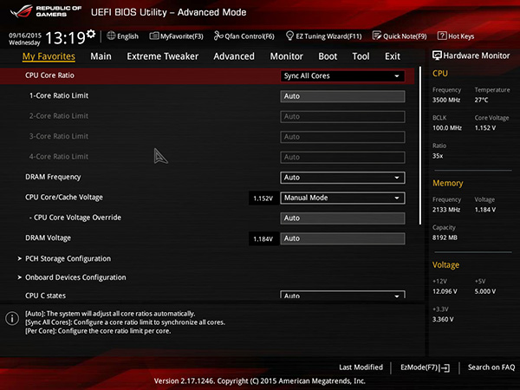Open the Extreme Tweaker tab
520x390 pixels.
163,56
